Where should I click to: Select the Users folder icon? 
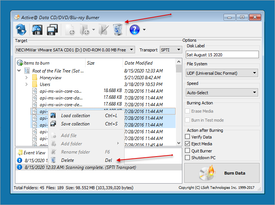click(x=35, y=84)
